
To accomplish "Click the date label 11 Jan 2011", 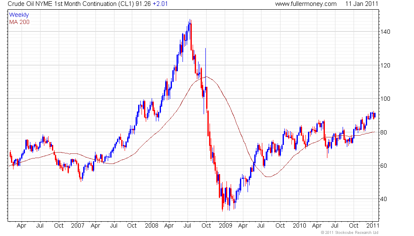I will coord(362,4).
